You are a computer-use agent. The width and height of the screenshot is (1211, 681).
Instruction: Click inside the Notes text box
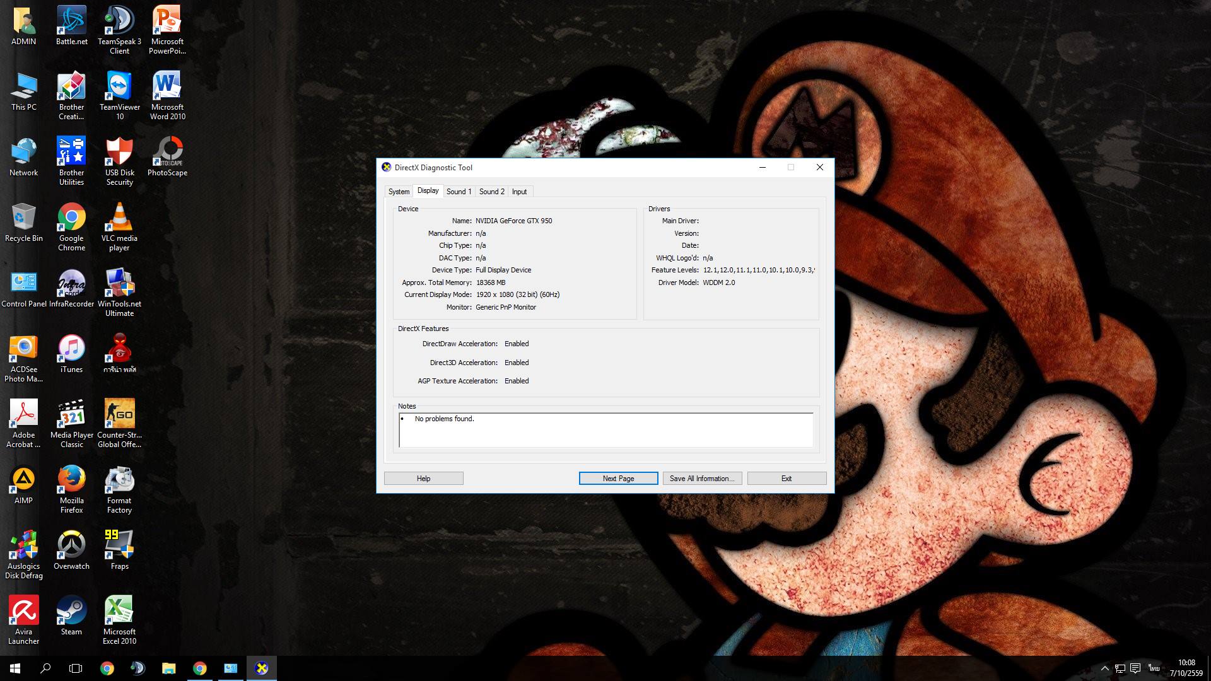[x=605, y=431]
